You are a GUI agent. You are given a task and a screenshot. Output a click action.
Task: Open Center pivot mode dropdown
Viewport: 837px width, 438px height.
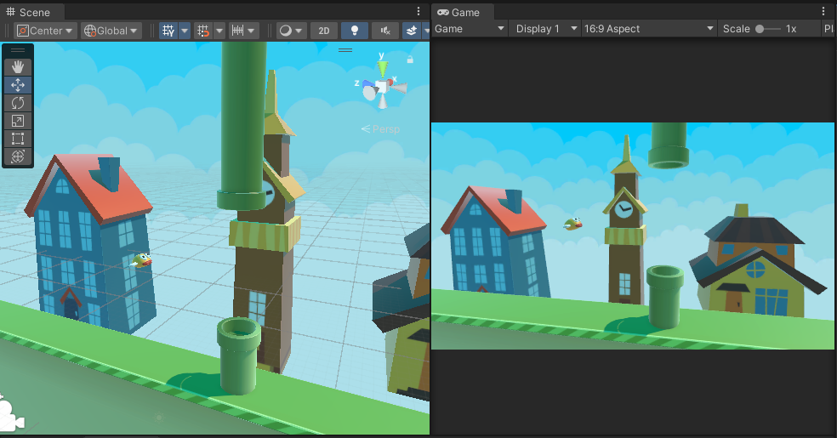(45, 31)
